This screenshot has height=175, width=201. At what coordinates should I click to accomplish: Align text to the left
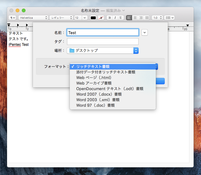pos(129,18)
